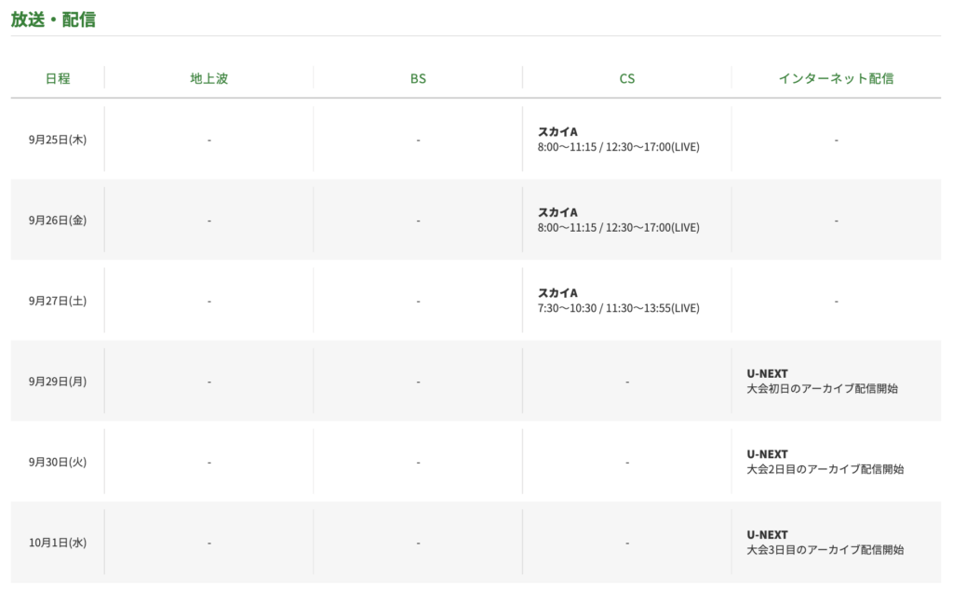Viewport: 953px width, 591px height.
Task: Click the 7:30〜10:30 / 11:30〜13:55(LIVE) broadcast time
Action: [x=618, y=308]
